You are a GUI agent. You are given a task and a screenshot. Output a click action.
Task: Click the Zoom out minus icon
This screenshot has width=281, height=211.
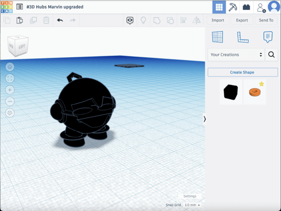(10, 101)
